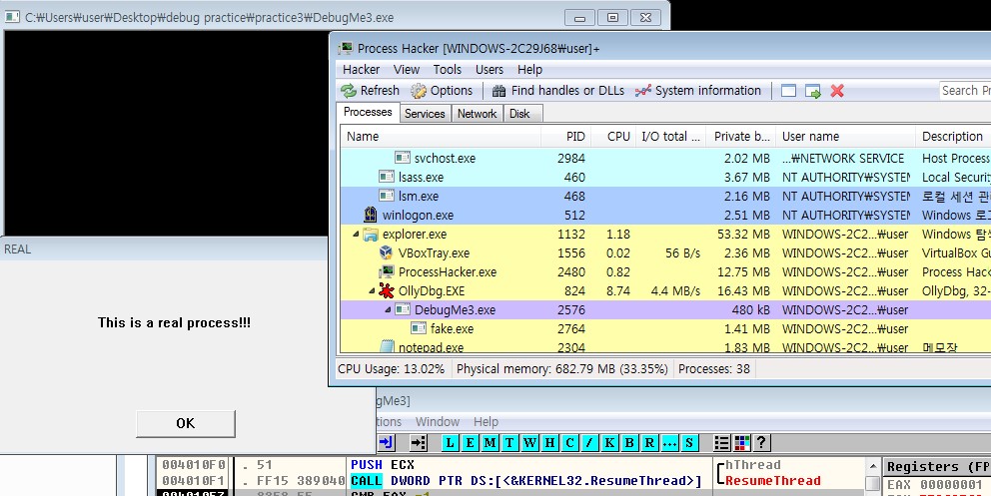Image resolution: width=991 pixels, height=496 pixels.
Task: Show Windows list (W) in OllyDbg
Action: point(529,443)
